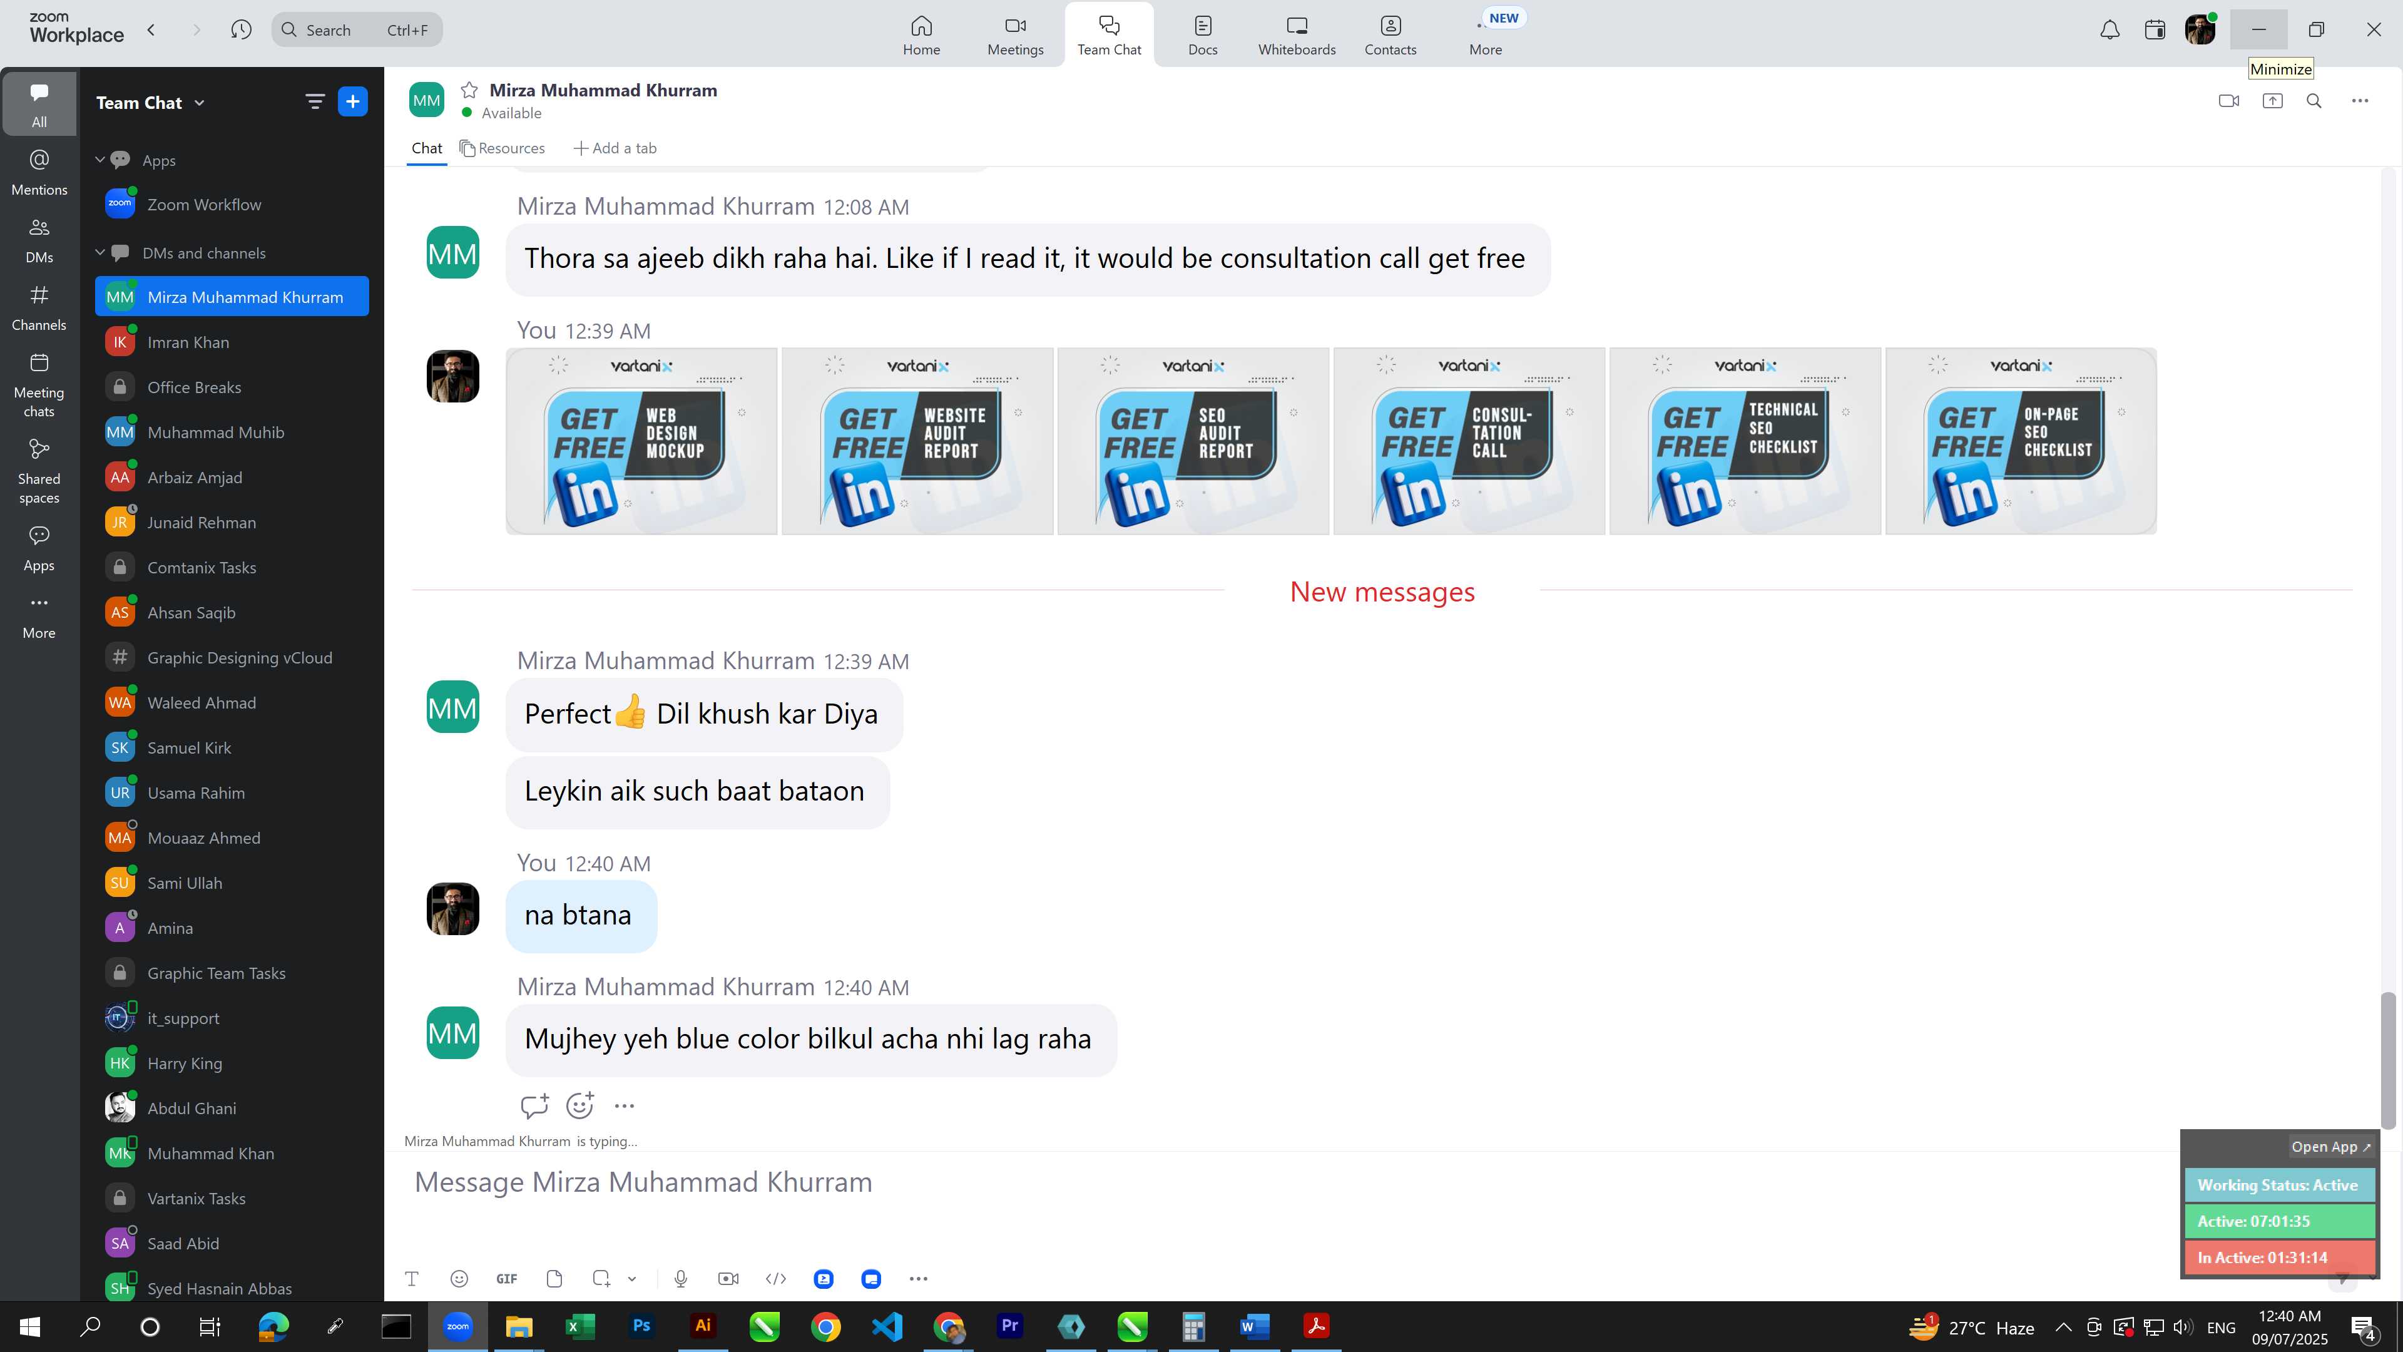Record an audio message with microphone icon
This screenshot has width=2403, height=1352.
[x=681, y=1278]
